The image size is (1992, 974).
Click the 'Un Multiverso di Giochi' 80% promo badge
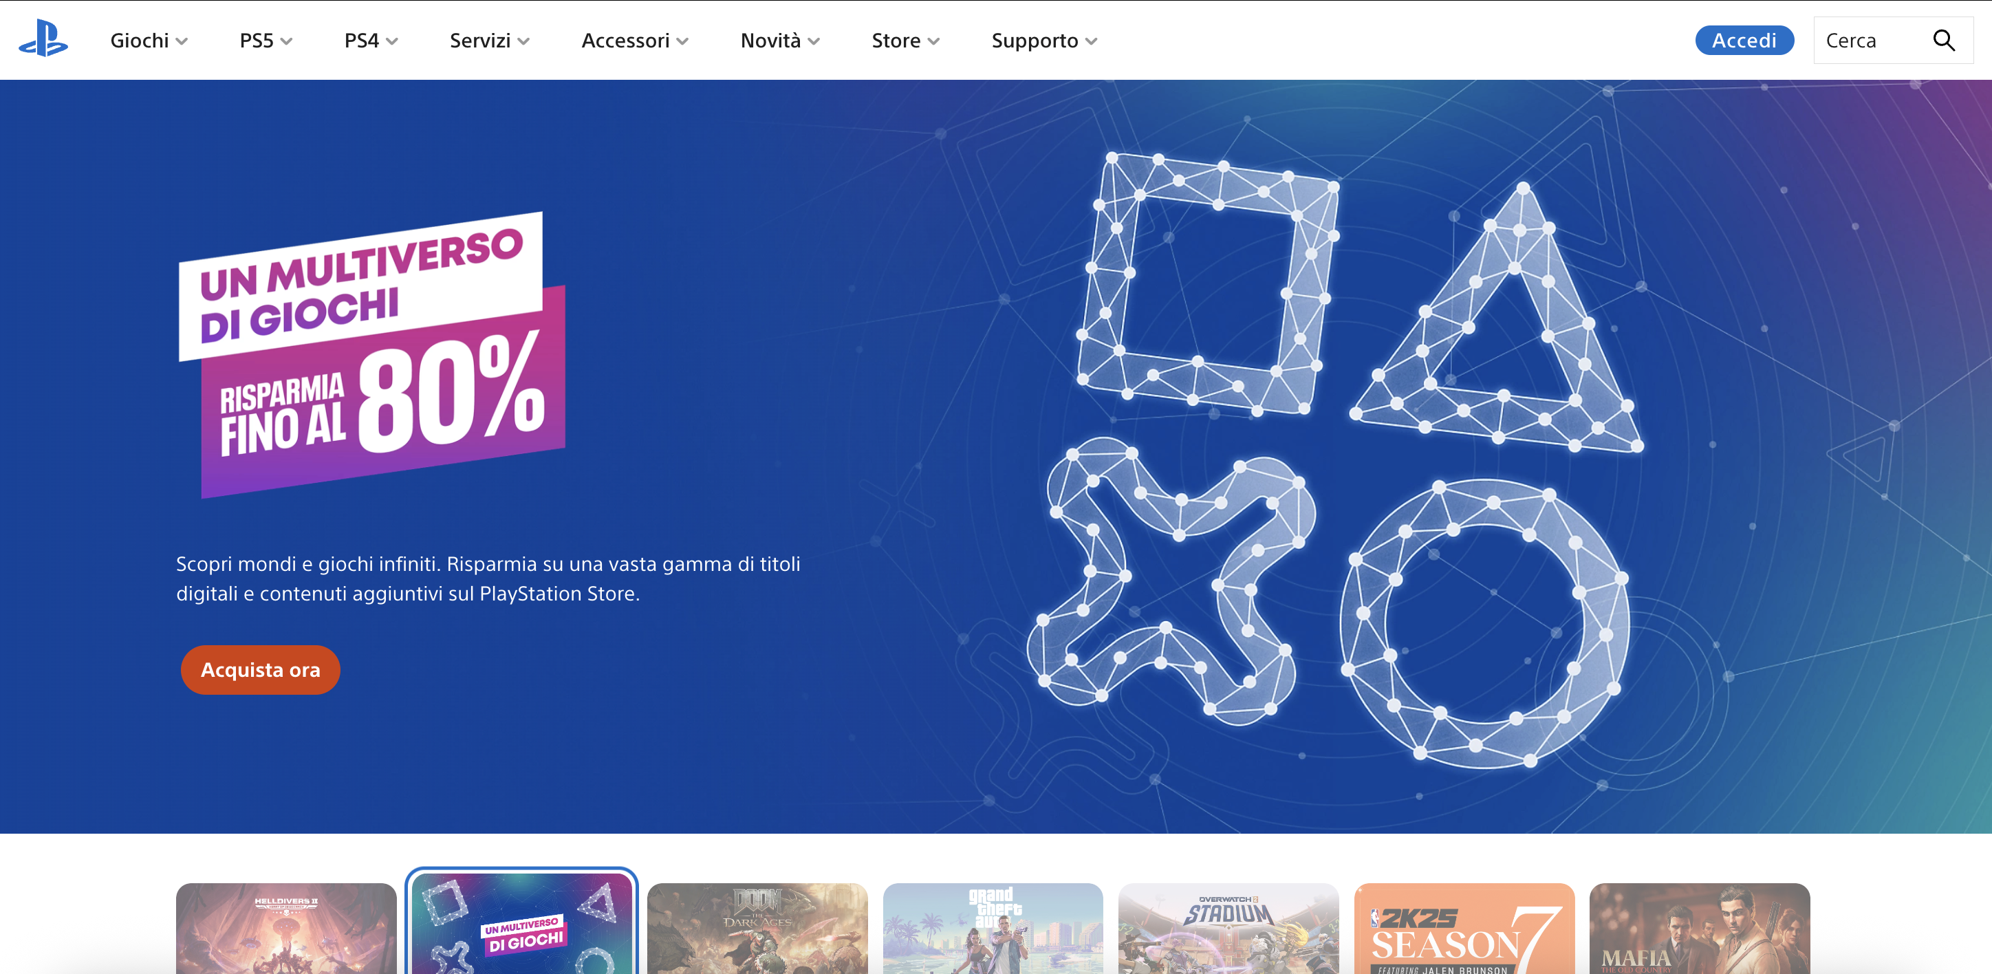pyautogui.click(x=372, y=355)
